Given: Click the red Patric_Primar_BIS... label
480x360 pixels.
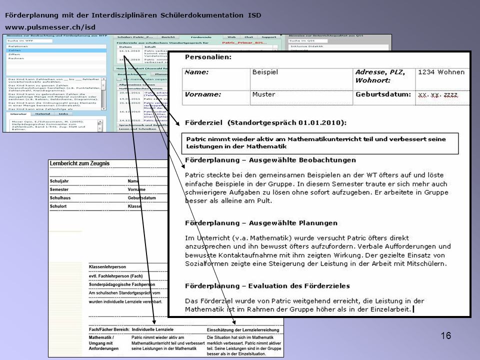Looking at the screenshot, I should tap(244, 42).
